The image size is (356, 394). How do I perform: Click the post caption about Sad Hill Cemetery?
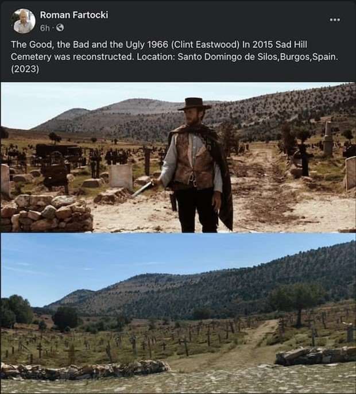175,56
